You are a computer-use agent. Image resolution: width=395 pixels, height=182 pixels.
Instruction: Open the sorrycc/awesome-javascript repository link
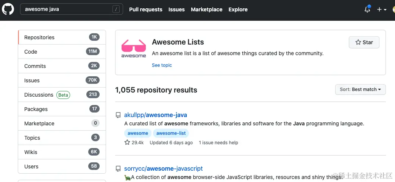click(163, 168)
